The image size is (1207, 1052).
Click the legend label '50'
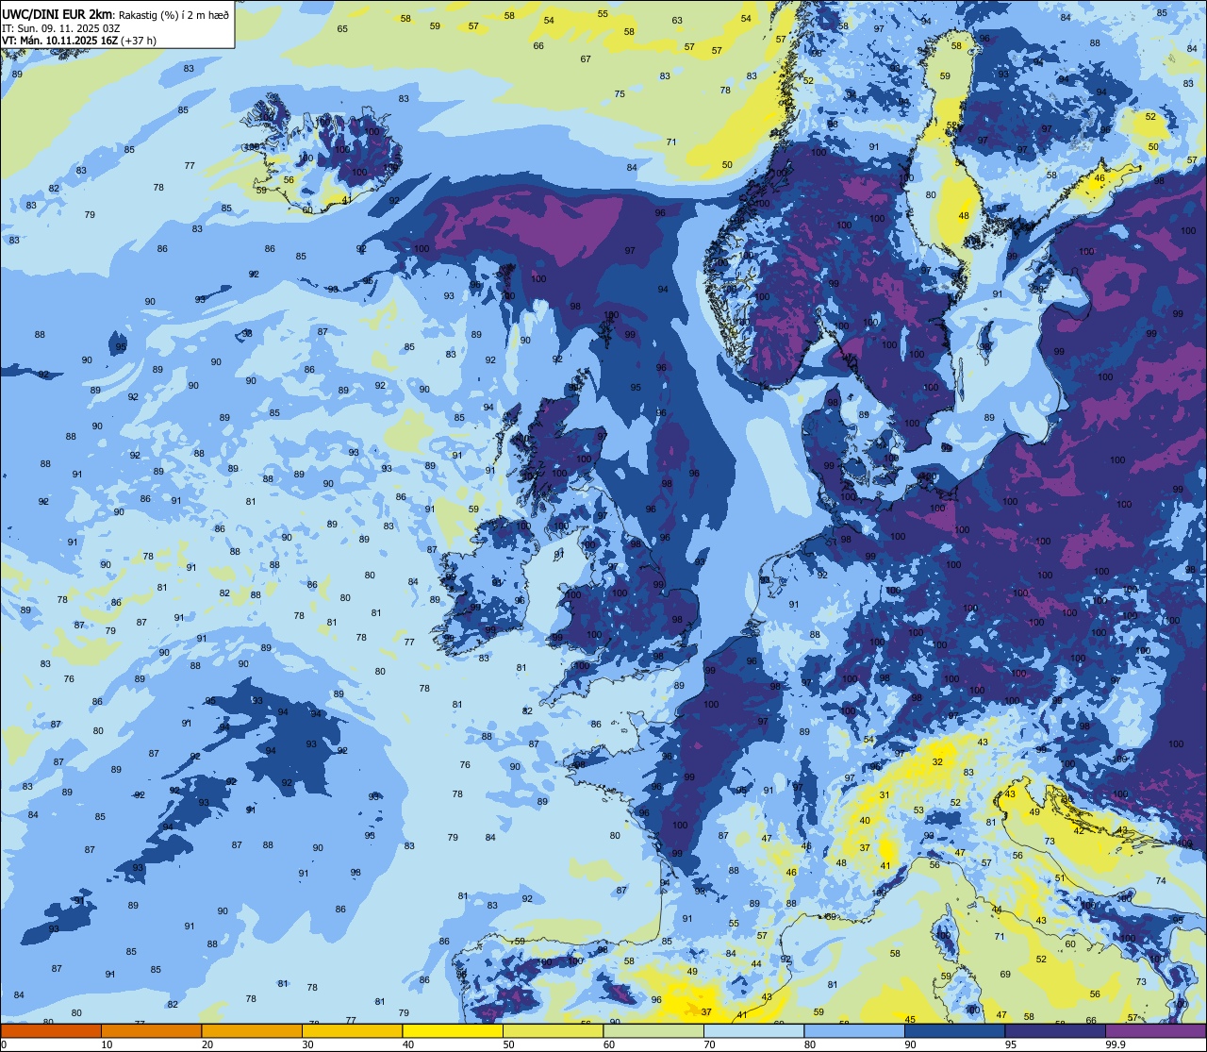508,1044
